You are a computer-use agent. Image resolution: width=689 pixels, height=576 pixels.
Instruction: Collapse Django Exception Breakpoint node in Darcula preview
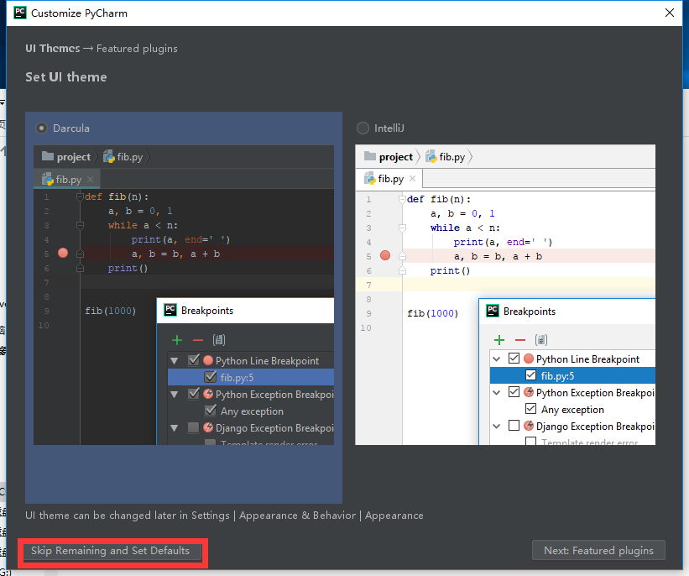click(x=175, y=428)
